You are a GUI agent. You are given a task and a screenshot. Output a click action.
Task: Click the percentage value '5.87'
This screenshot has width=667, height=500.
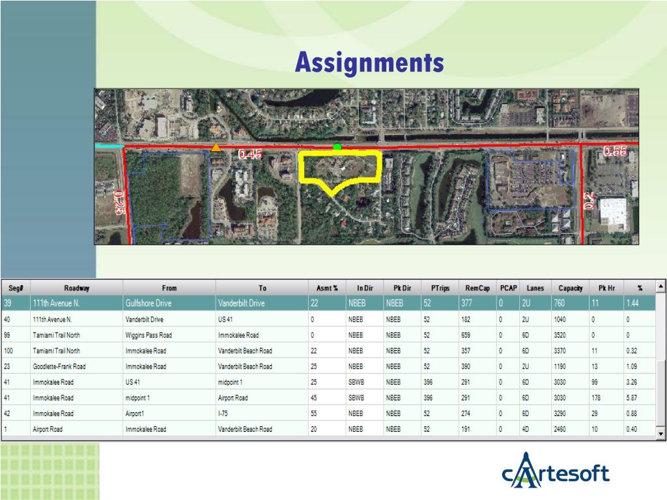point(640,398)
